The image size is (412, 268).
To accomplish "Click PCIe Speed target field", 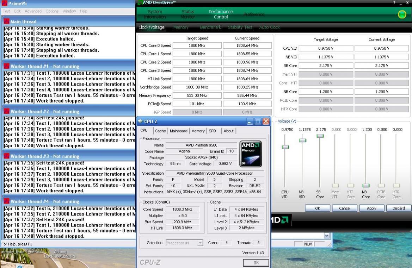I will click(197, 104).
